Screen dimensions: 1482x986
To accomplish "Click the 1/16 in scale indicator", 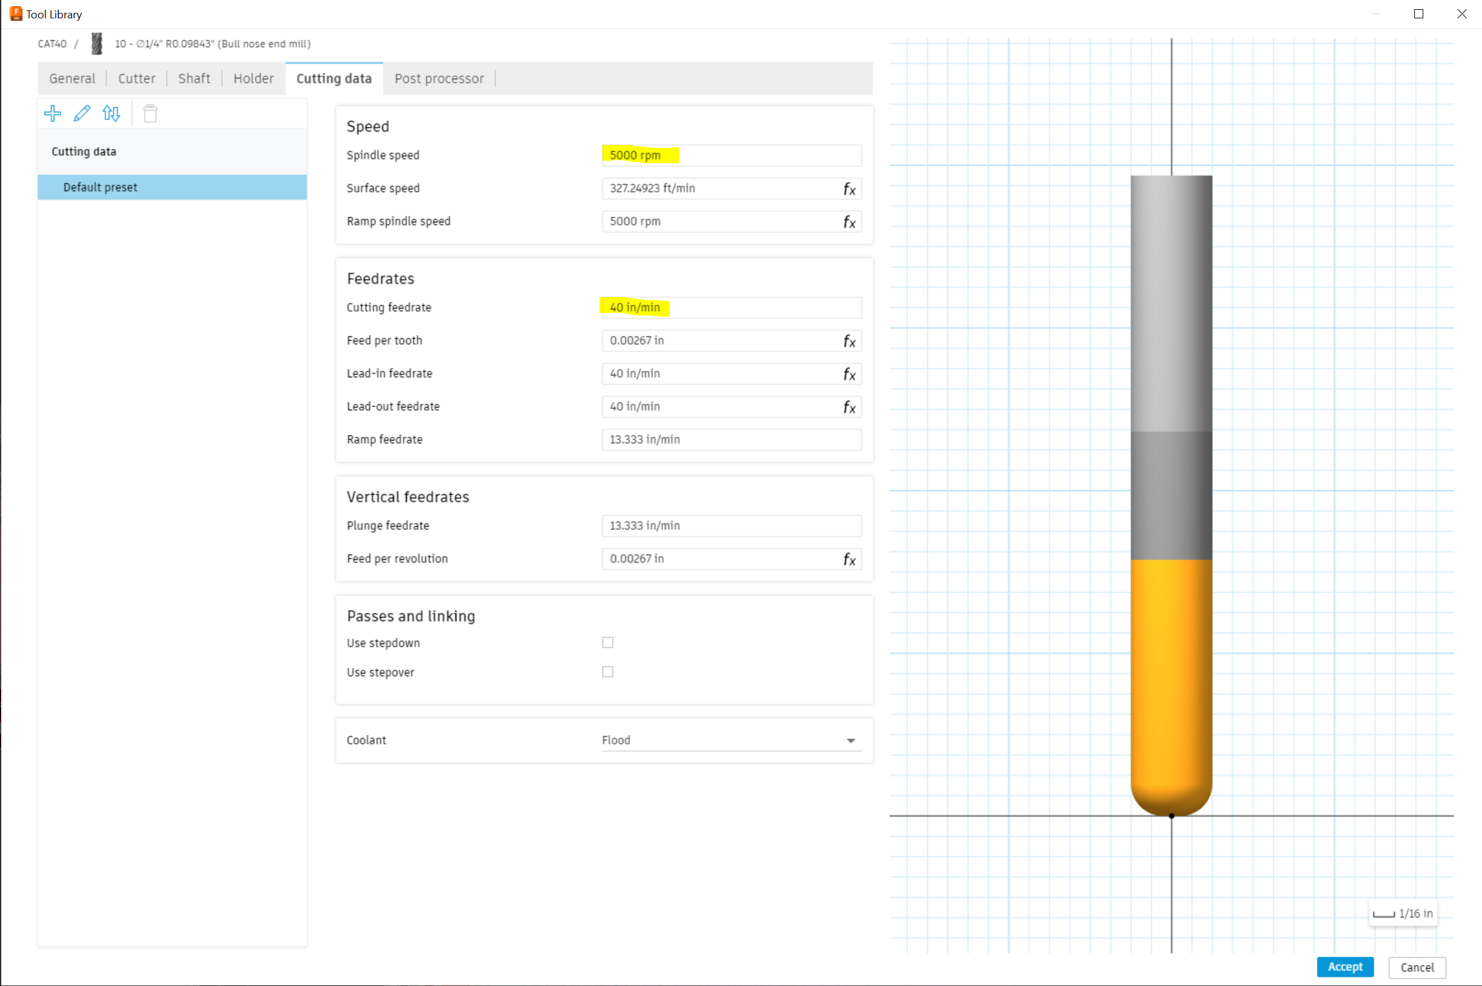I will 1402,914.
